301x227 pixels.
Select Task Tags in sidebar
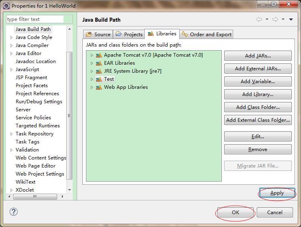tap(27, 142)
